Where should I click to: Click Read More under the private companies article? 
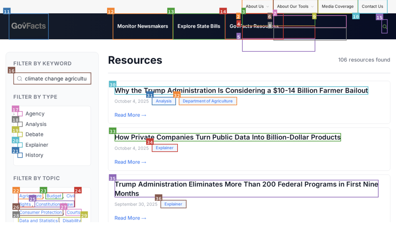(130, 162)
